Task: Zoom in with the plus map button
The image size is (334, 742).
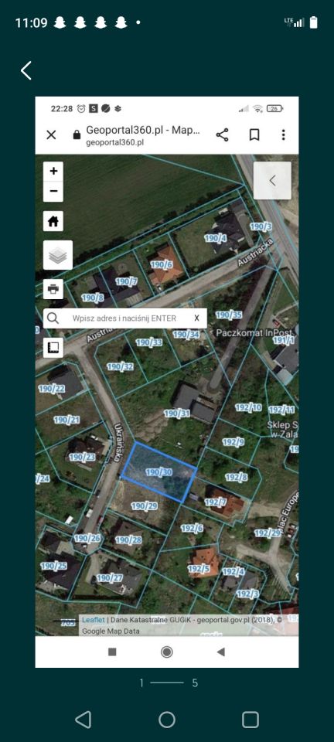Action: click(53, 172)
